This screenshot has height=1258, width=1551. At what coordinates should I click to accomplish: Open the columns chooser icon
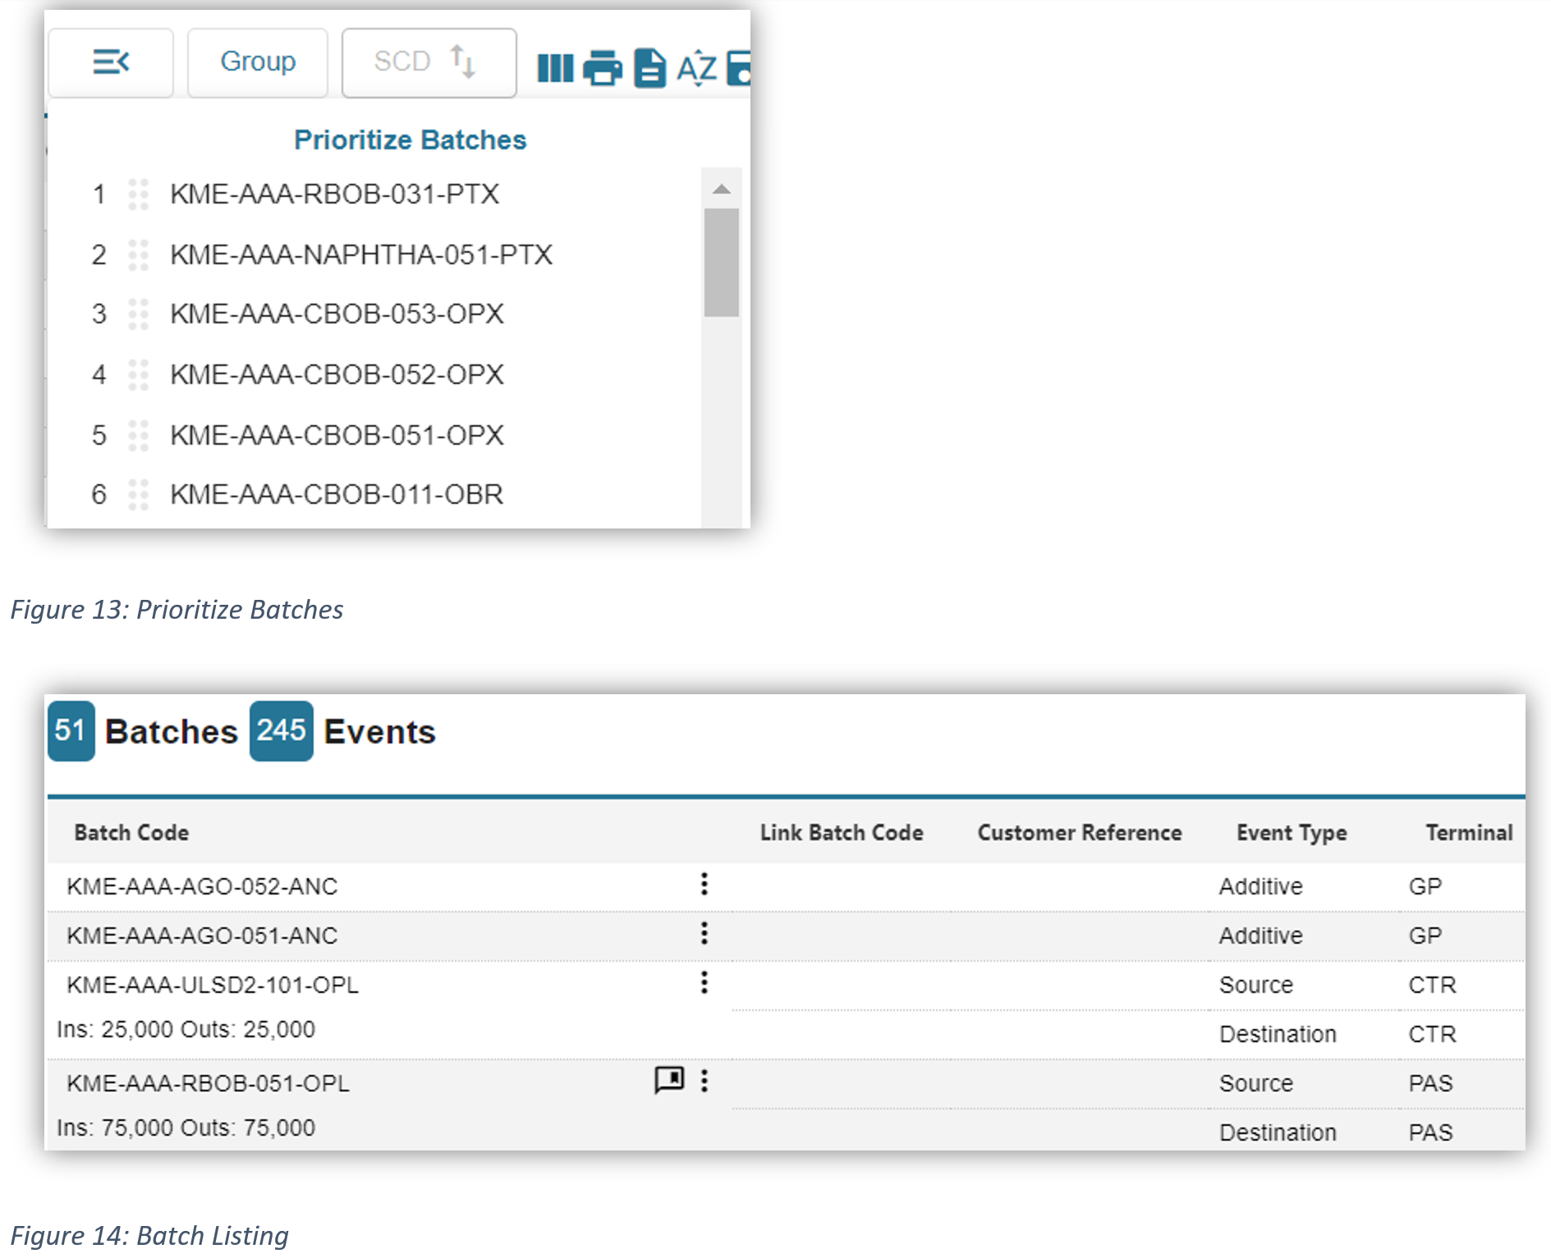pos(555,68)
